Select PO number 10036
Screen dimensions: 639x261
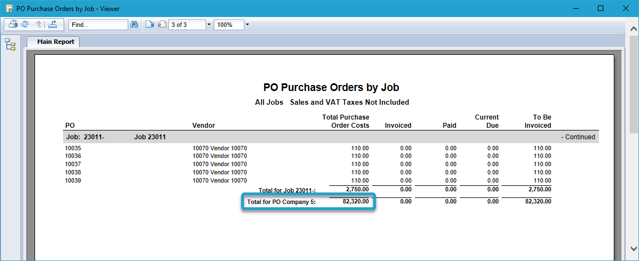point(73,156)
